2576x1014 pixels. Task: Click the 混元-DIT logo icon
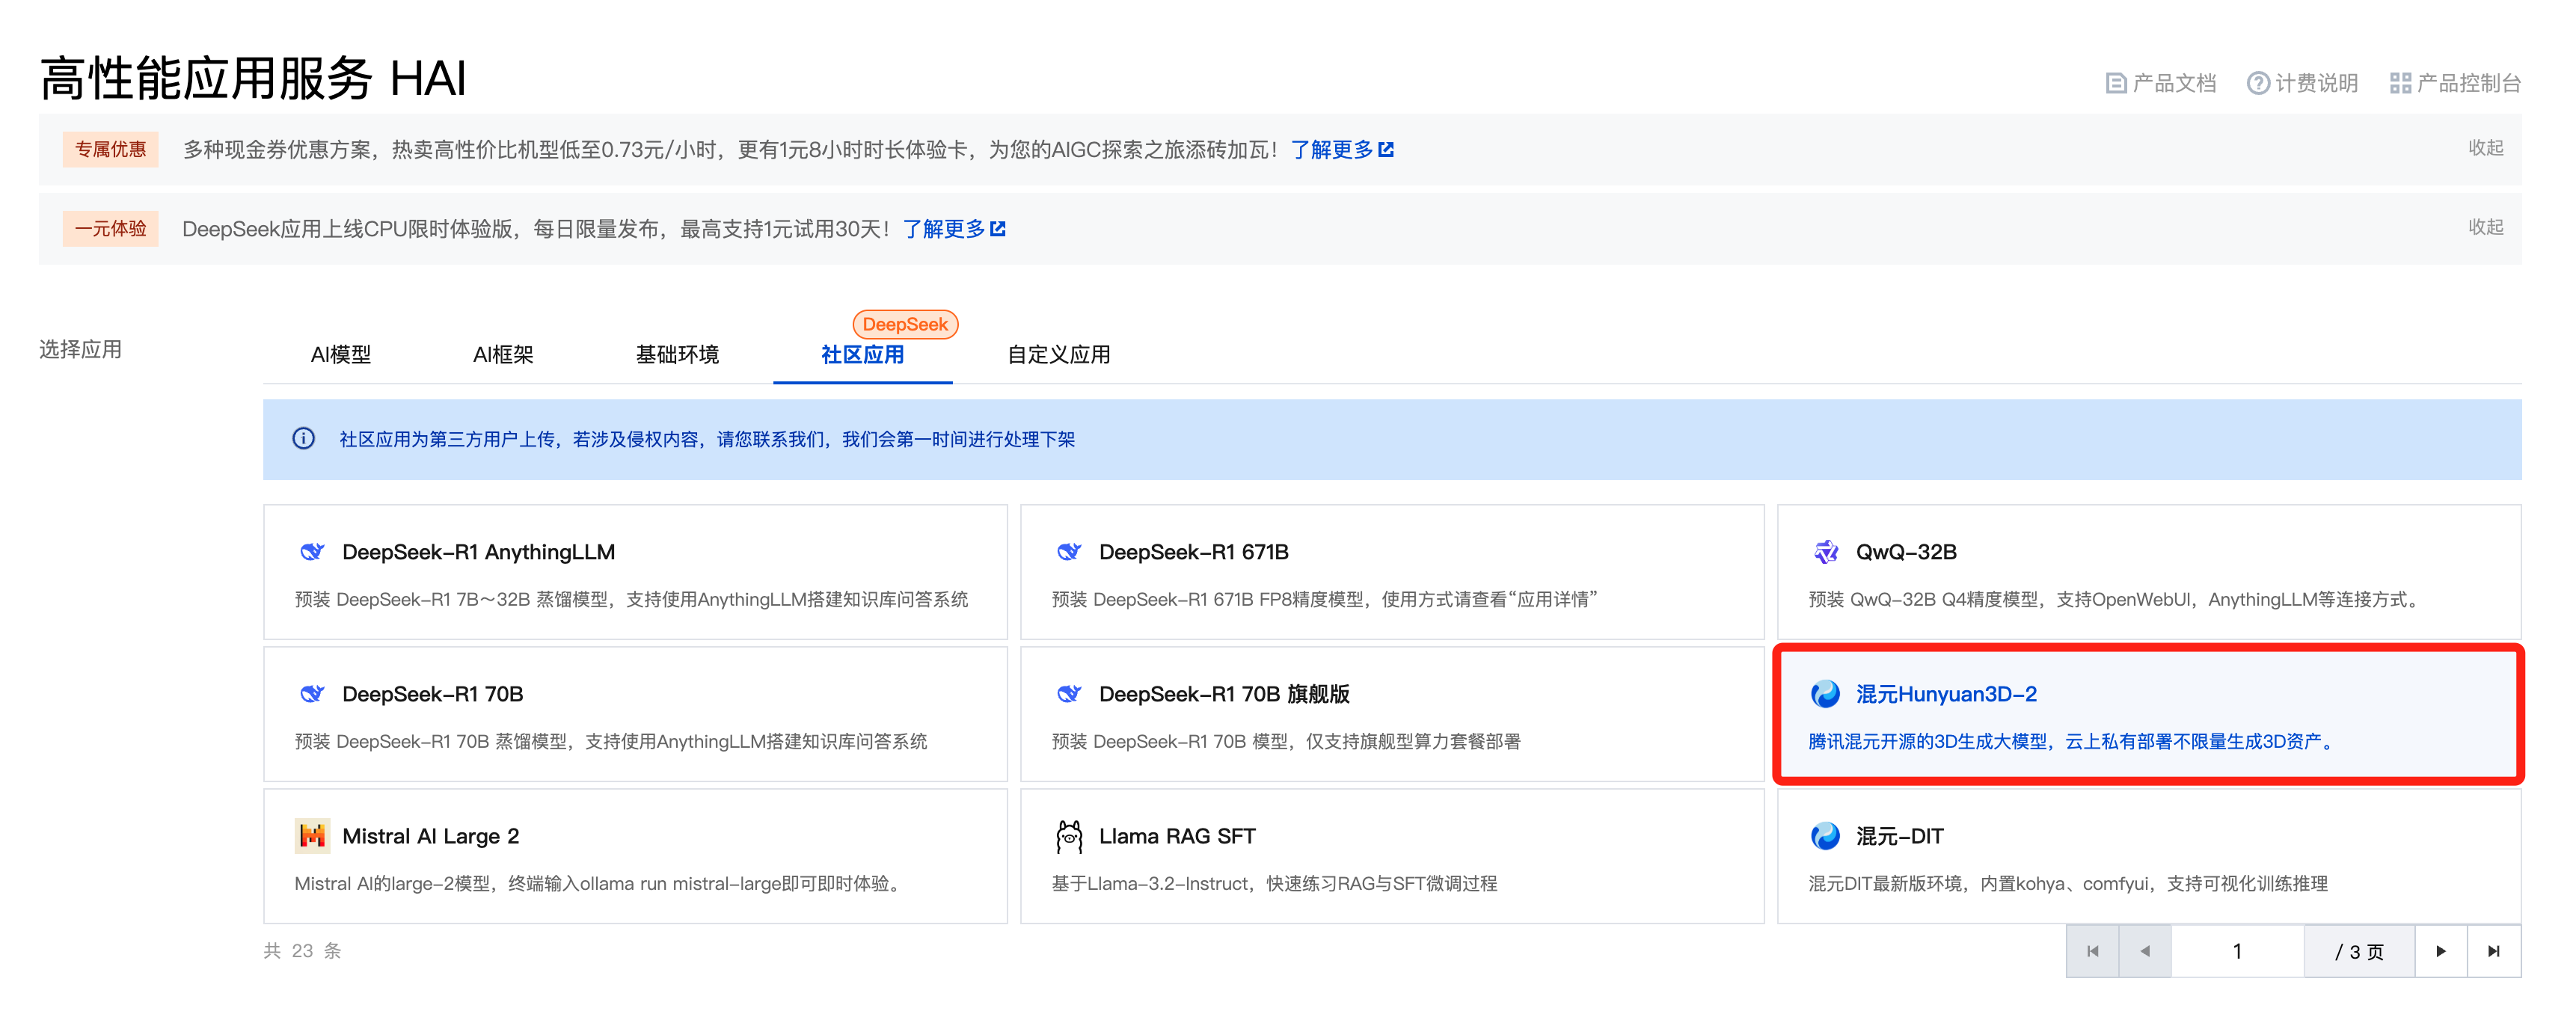point(1825,835)
